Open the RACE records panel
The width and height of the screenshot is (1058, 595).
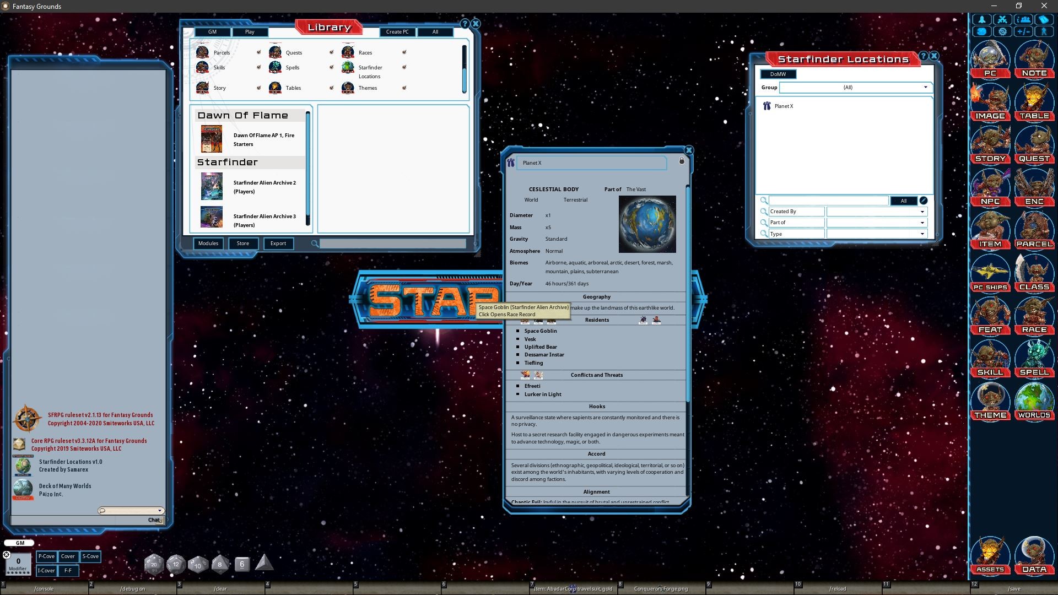coord(1034,315)
